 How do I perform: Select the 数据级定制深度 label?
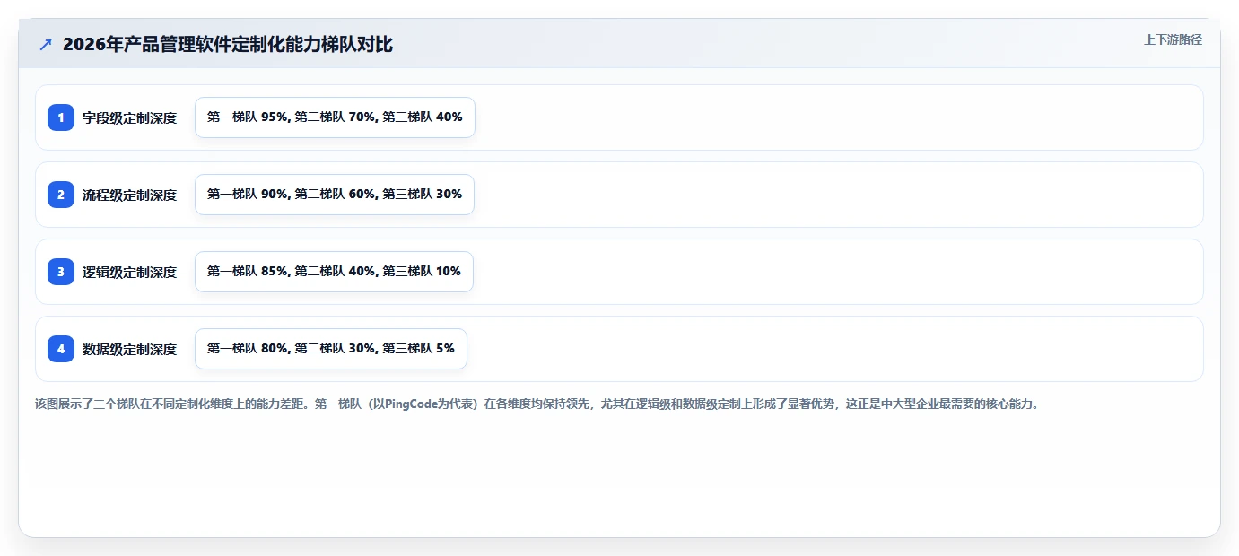click(x=130, y=349)
